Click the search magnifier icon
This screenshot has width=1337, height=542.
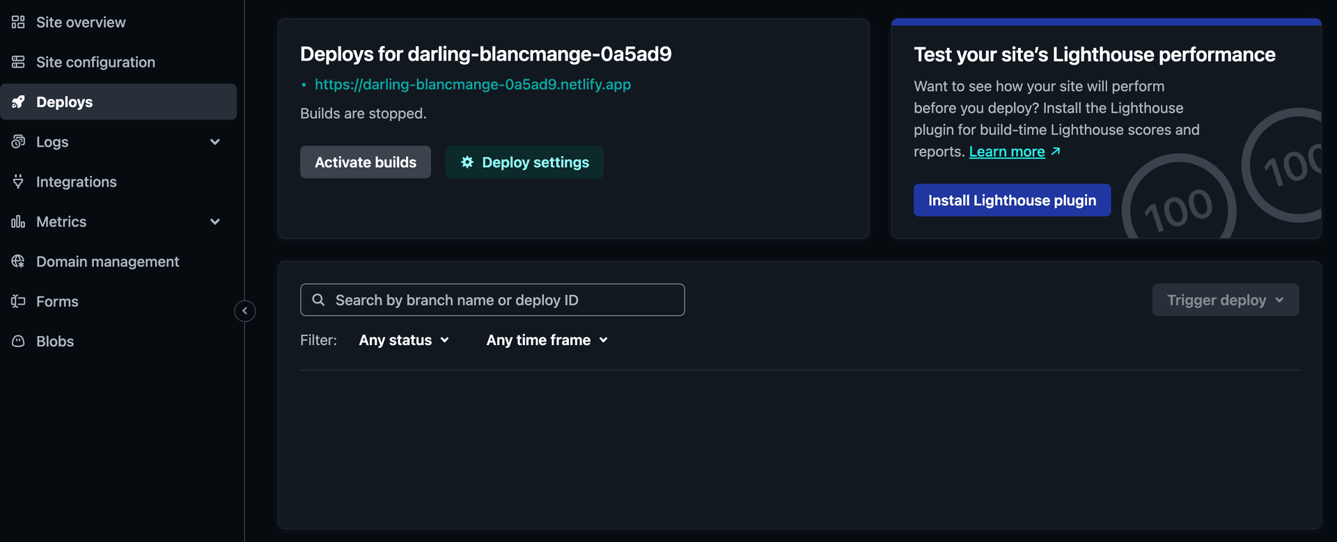319,299
